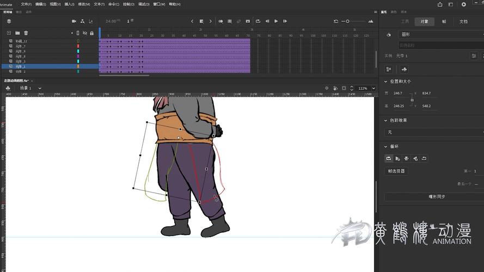
Task: Click the X position value 834.7
Action: (x=427, y=93)
